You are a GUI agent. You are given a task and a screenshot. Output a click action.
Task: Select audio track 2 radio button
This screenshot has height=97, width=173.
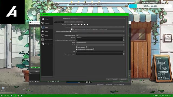75,25
